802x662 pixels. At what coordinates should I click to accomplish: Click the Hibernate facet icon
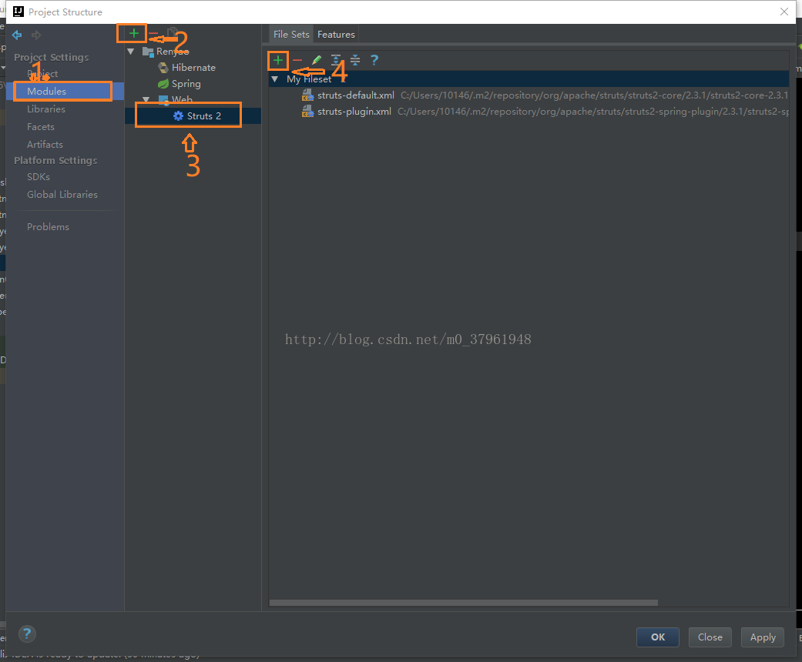pos(163,68)
